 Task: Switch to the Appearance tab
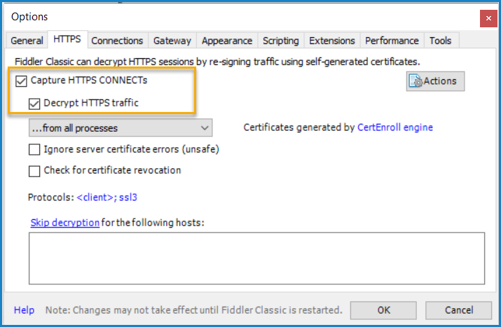coord(227,41)
